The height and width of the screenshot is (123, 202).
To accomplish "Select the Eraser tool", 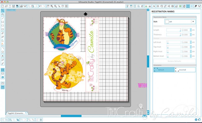I will 2,60.
